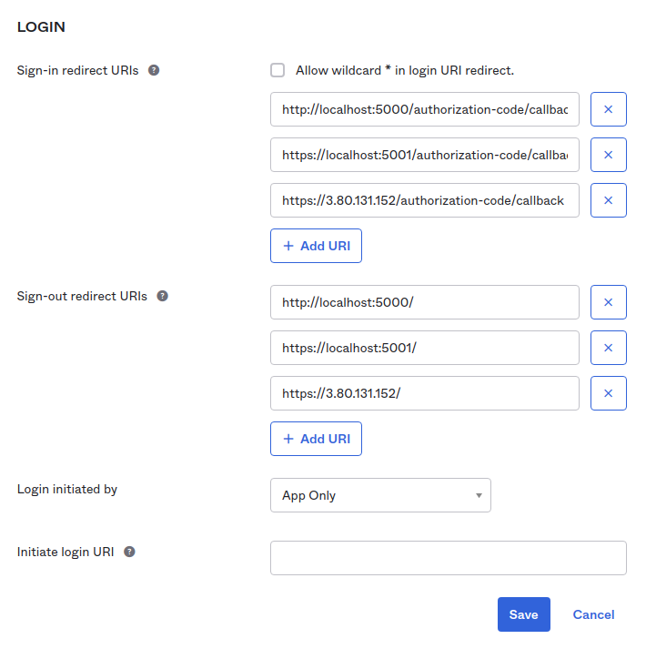646x649 pixels.
Task: Click the Initiate login URI field
Action: pos(448,558)
